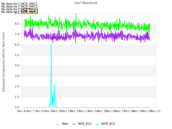Click the purple WCR_EC1 legend color marker
Image resolution: width=172 pixels, height=129 pixels.
(74, 124)
